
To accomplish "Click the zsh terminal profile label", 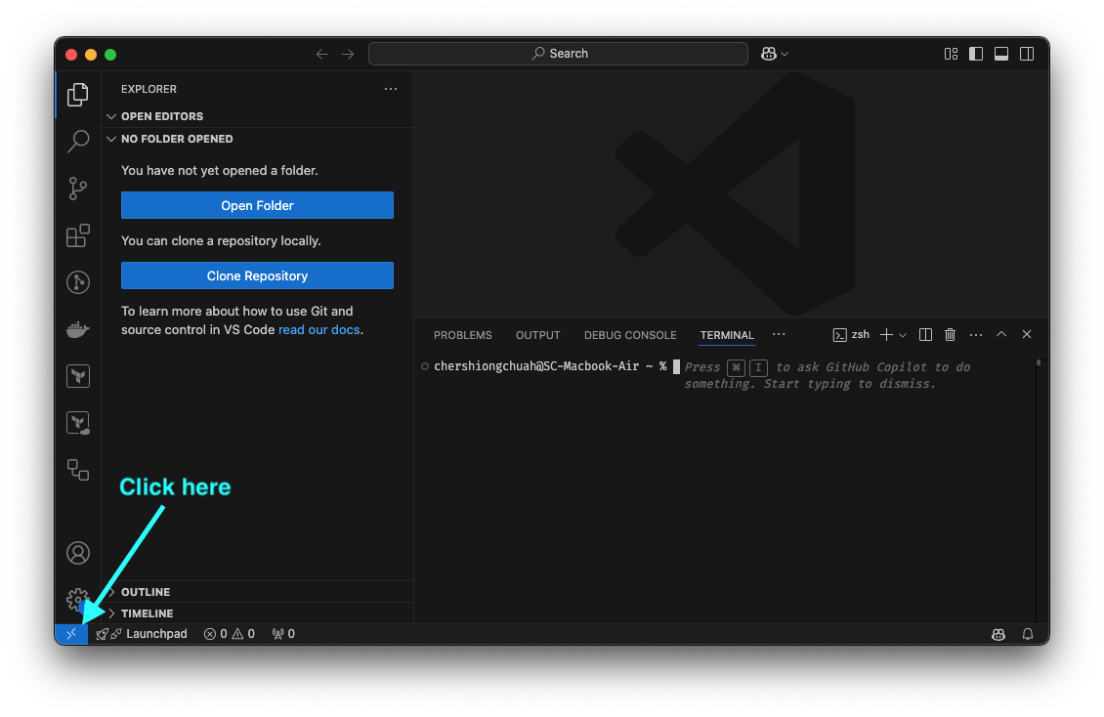I will [x=851, y=335].
